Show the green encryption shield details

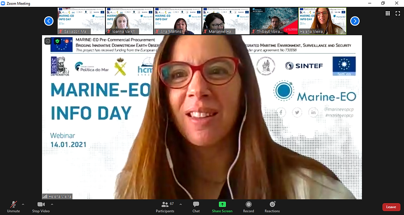coord(57,41)
